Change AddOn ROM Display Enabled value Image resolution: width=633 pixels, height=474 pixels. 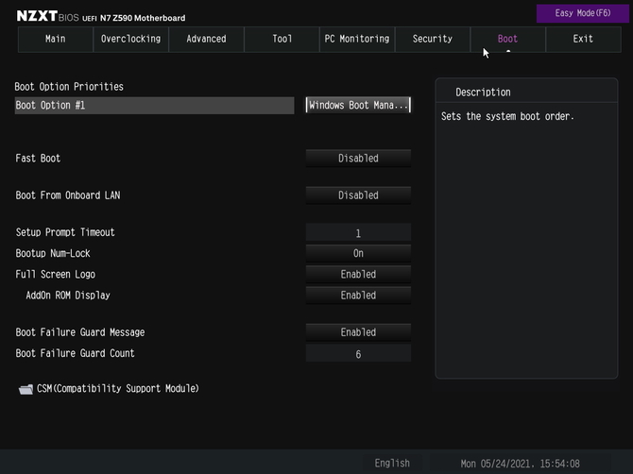point(358,296)
